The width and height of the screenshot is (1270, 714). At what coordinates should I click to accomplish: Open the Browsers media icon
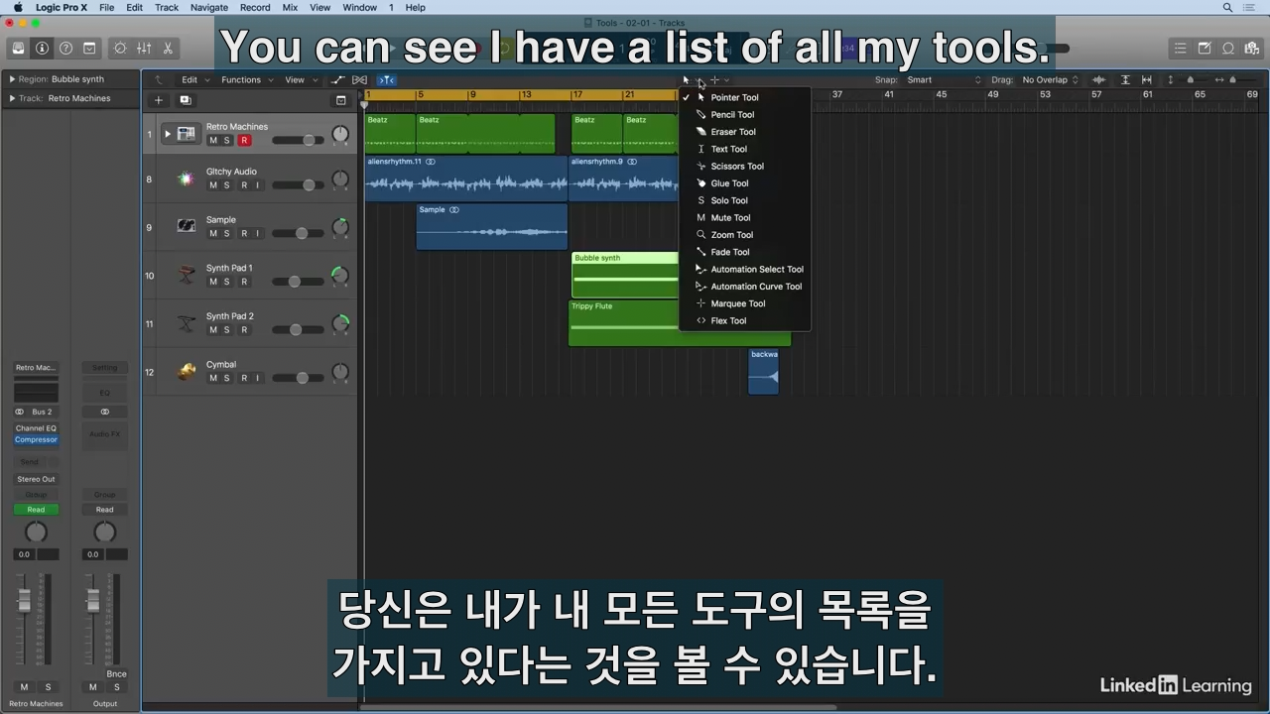click(x=1252, y=48)
